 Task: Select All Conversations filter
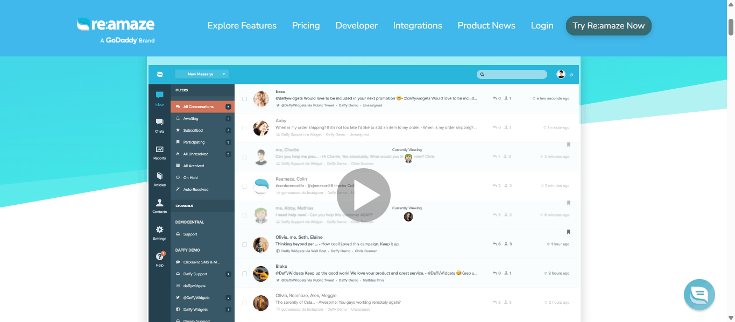coord(203,106)
